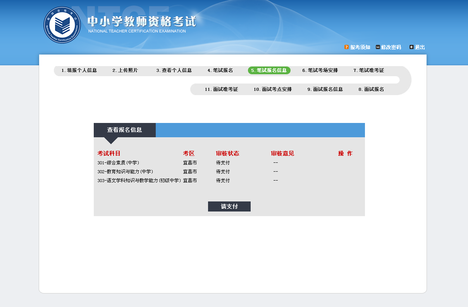
Task: Log out via the 退出 link
Action: click(420, 47)
